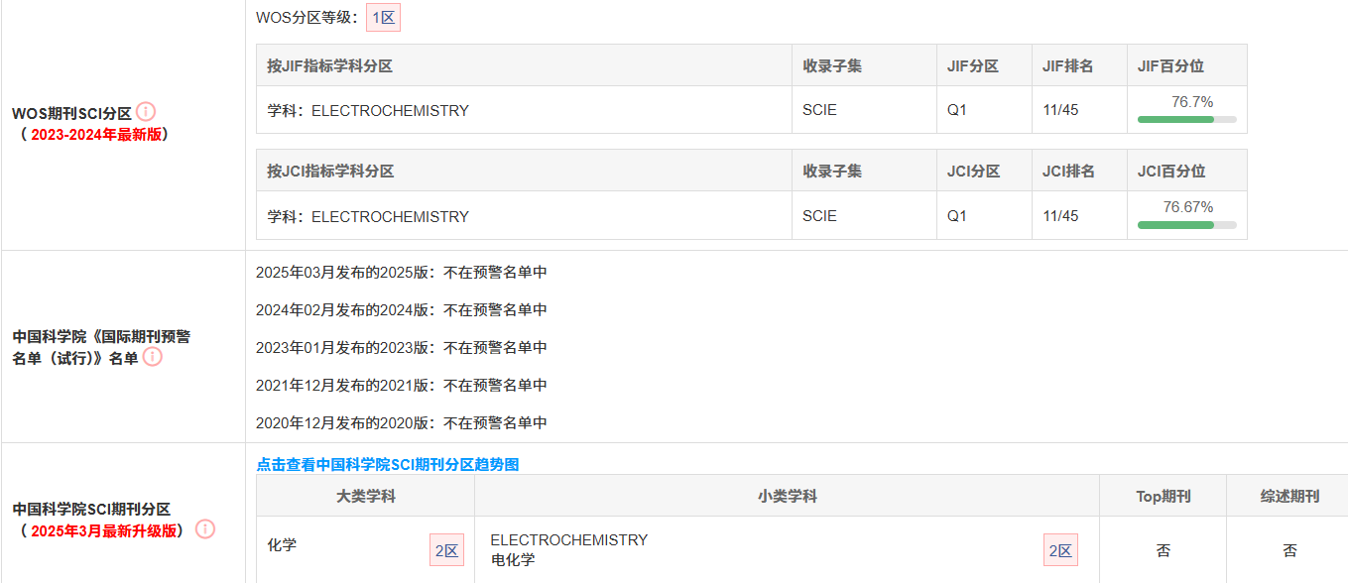Select the 2025年03月发布的2025版 warning list entry

[x=402, y=273]
